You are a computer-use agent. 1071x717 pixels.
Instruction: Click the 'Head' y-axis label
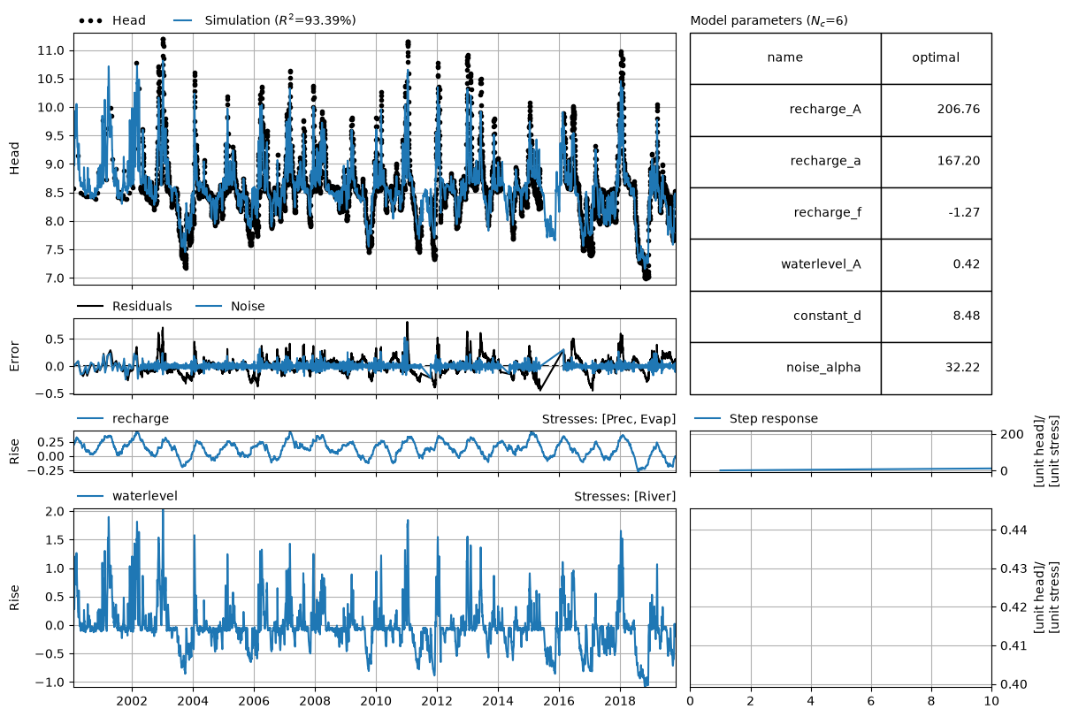pos(15,159)
